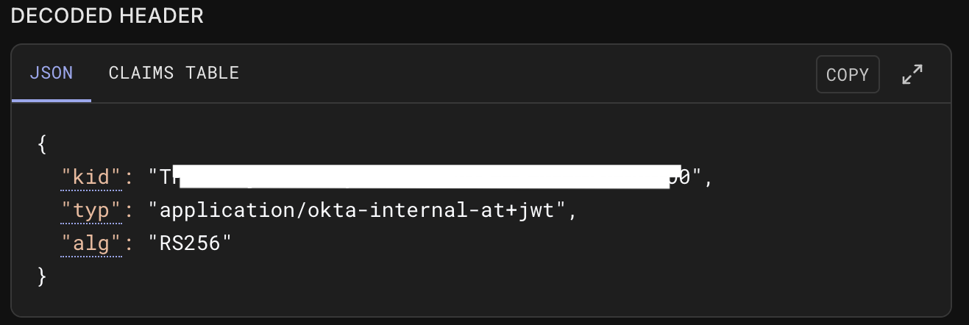
Task: Click the "alg" claim key
Action: [x=90, y=243]
